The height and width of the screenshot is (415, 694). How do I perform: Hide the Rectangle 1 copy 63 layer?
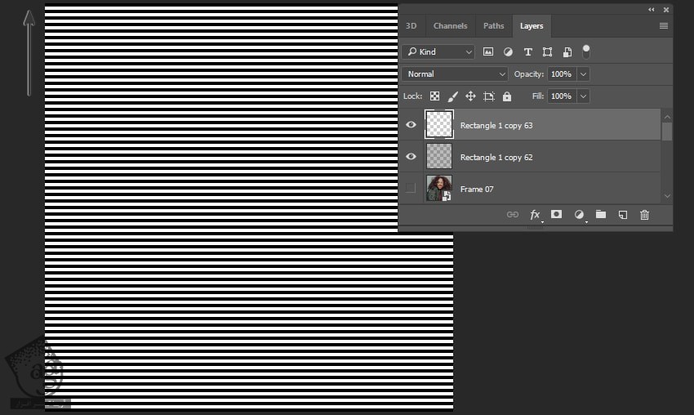tap(411, 125)
